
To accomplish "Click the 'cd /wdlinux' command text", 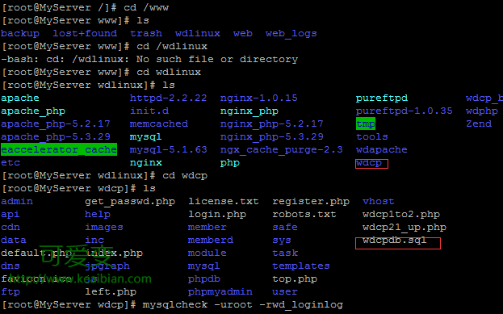I will coord(172,46).
